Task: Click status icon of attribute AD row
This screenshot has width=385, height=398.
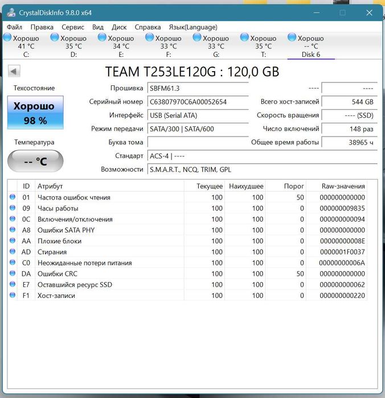Action: 13,251
